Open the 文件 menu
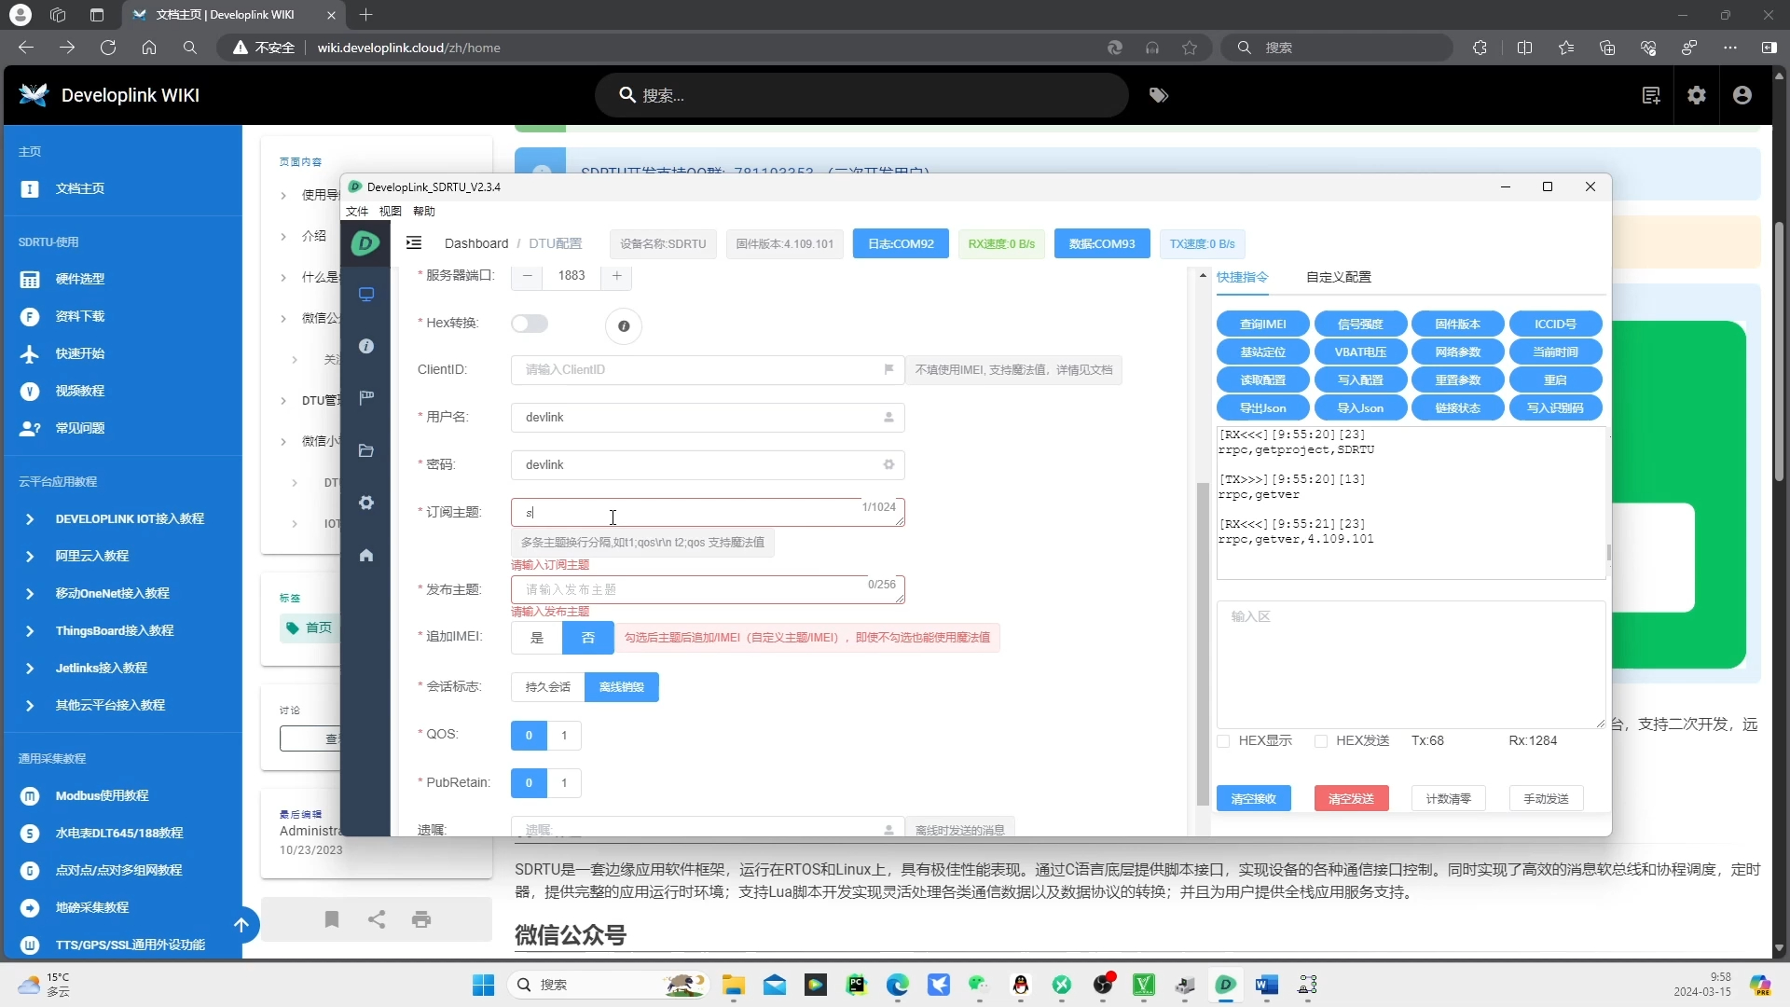1790x1007 pixels. tap(357, 212)
